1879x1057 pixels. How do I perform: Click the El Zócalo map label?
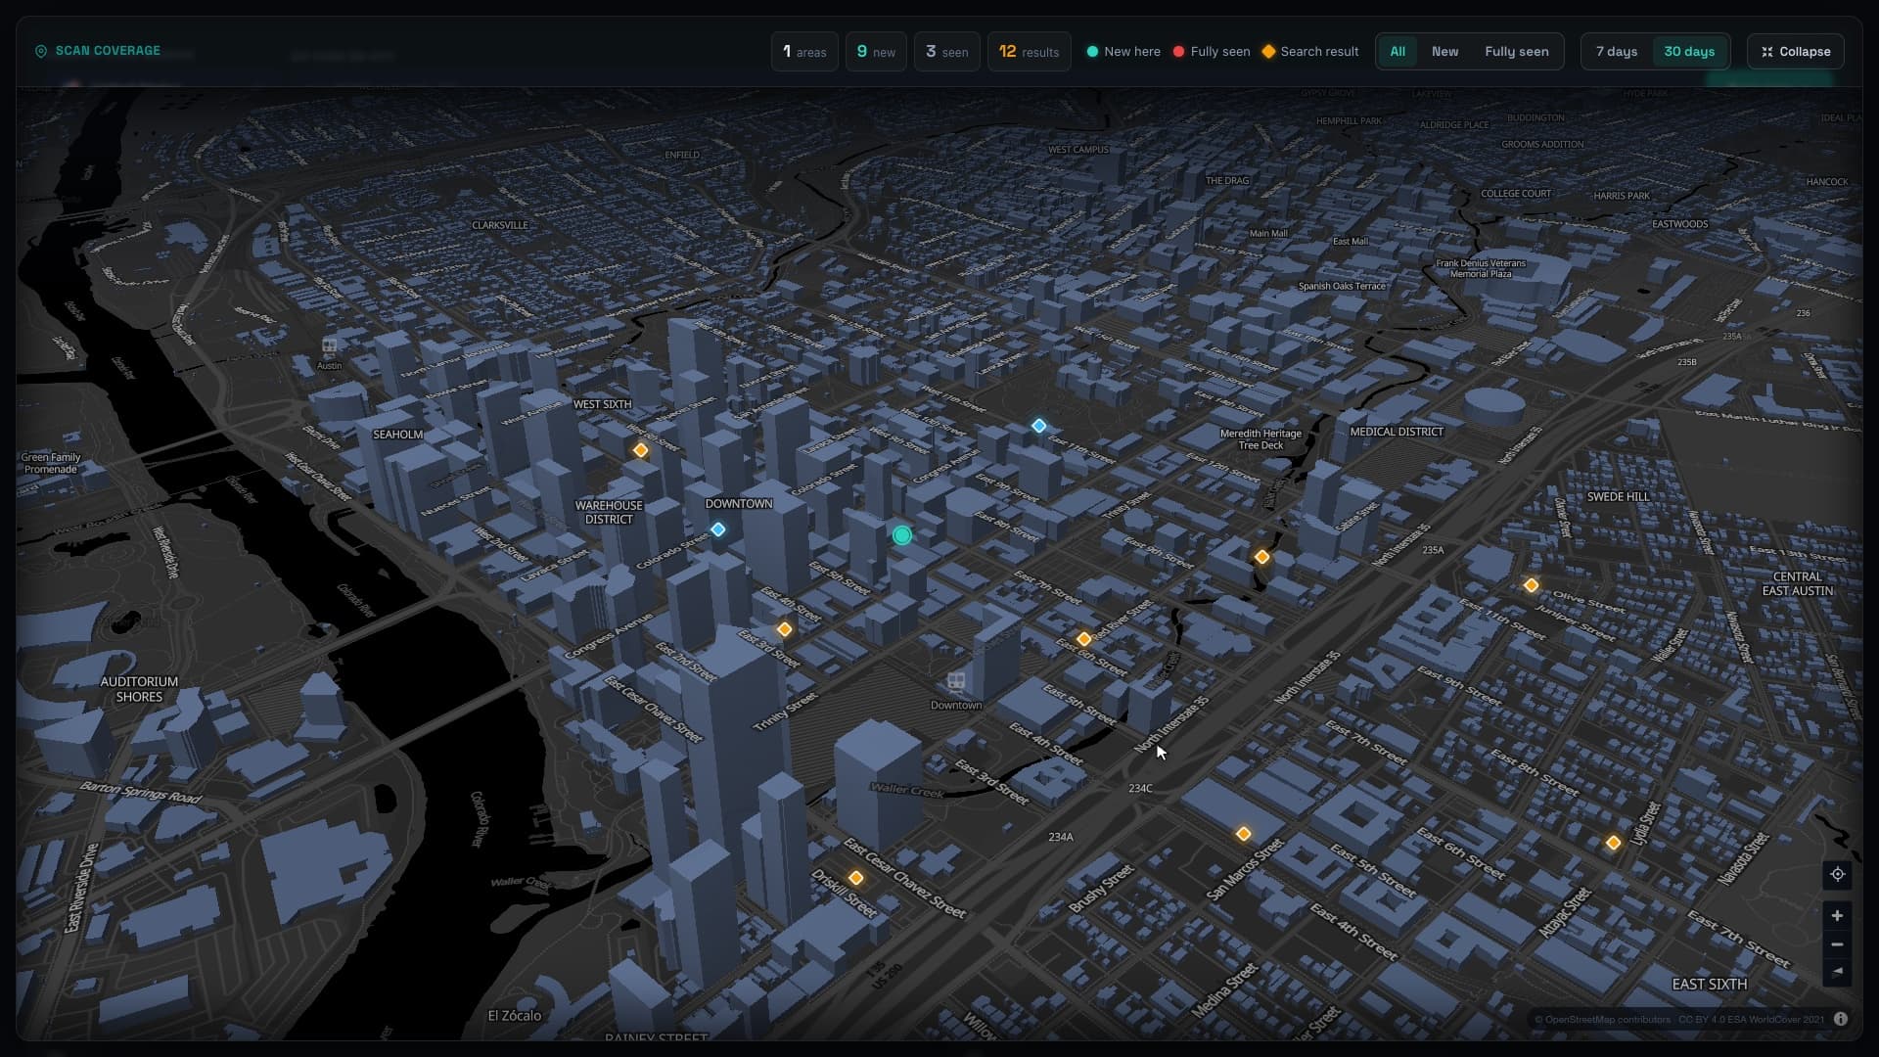click(515, 1016)
